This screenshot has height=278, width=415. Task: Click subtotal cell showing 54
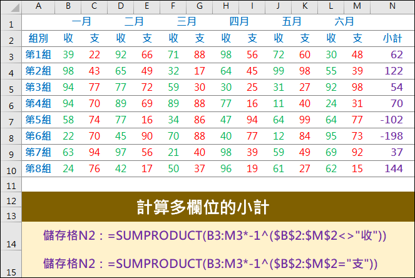392,88
